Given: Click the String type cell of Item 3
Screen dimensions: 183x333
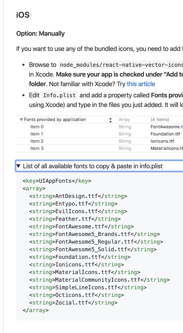Looking at the screenshot, I should click(x=125, y=149).
